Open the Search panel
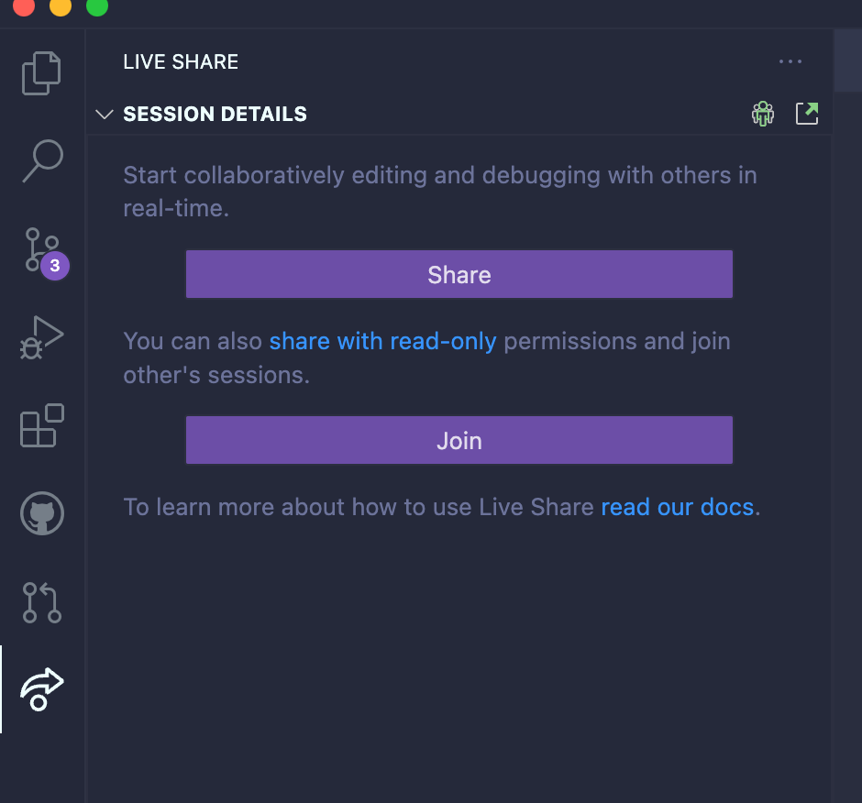Viewport: 862px width, 803px height. (41, 160)
